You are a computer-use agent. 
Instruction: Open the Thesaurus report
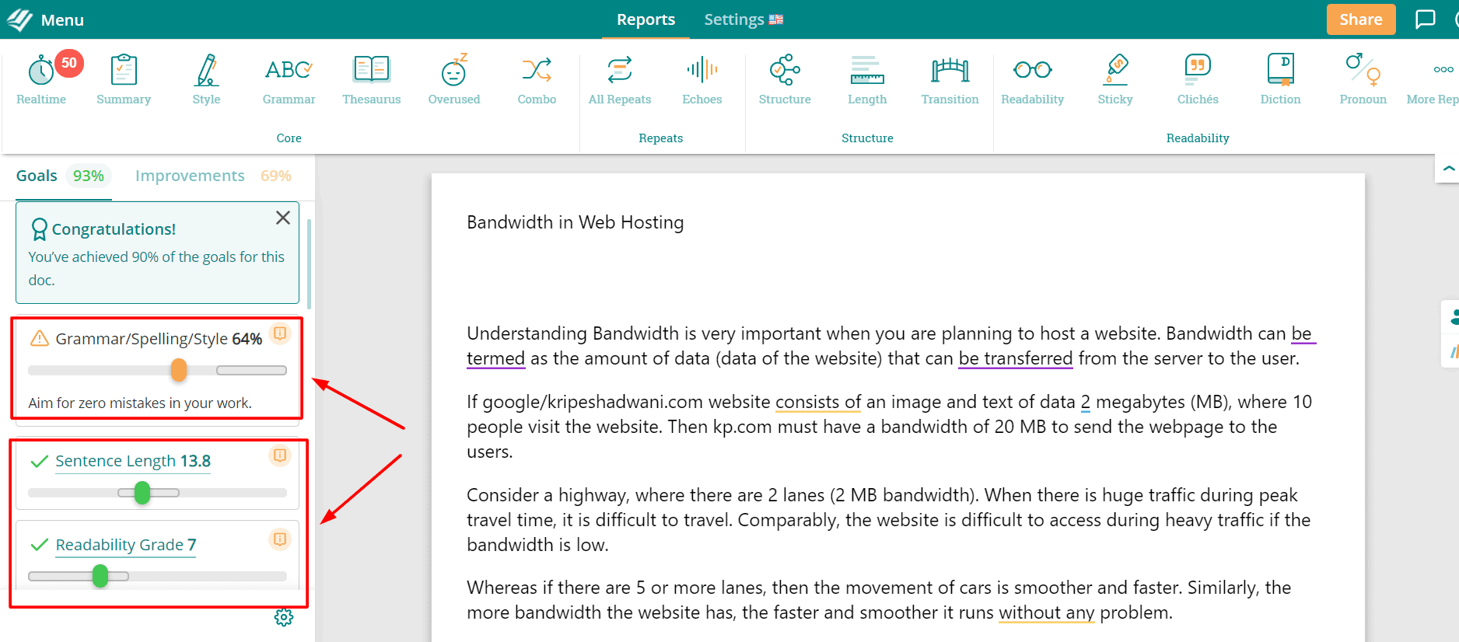coord(372,79)
